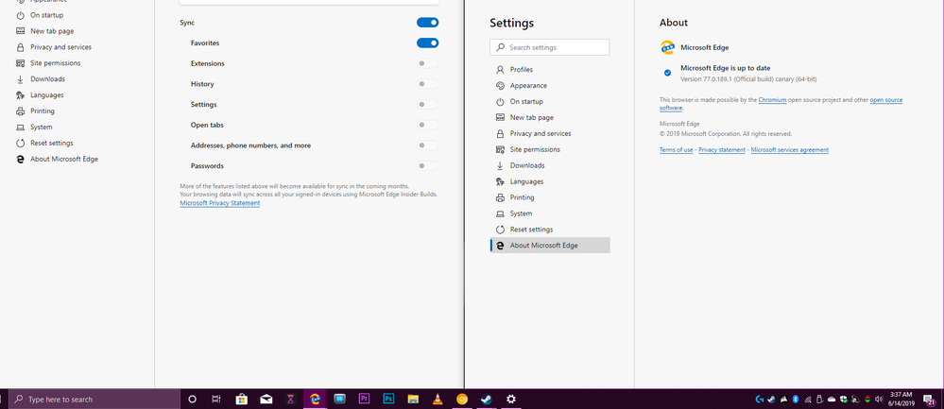
Task: Click the volume speaker tray icon
Action: point(879,399)
